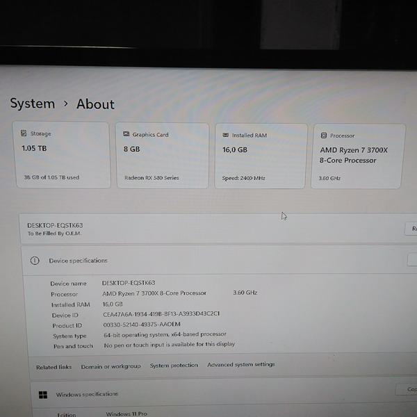The image size is (417, 417).
Task: Click 'Radeon RX 580 Series' text
Action: [x=152, y=178]
